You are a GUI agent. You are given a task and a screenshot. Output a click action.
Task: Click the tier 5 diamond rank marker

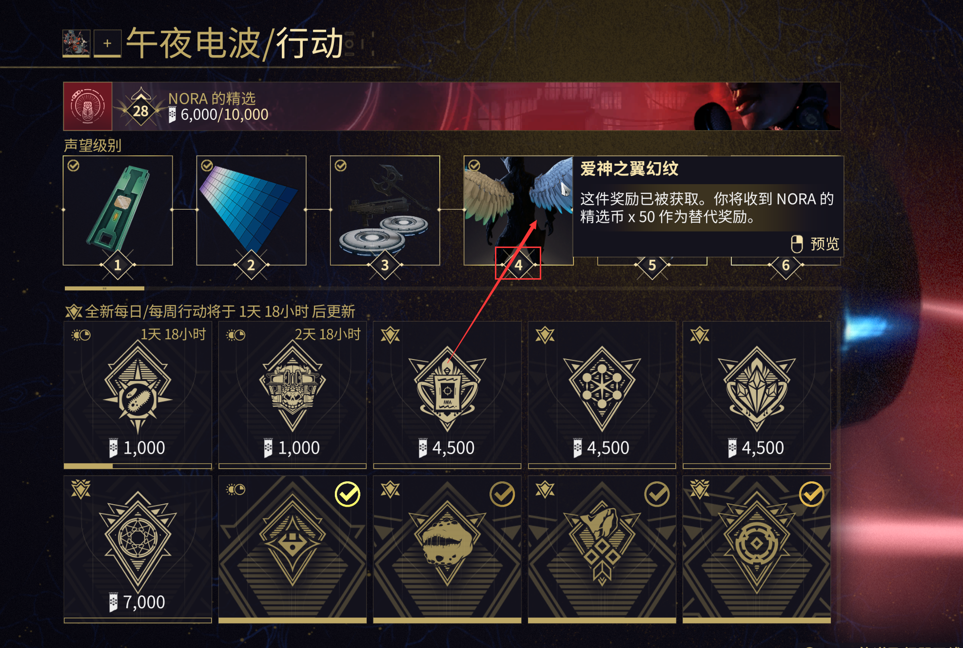coord(652,265)
